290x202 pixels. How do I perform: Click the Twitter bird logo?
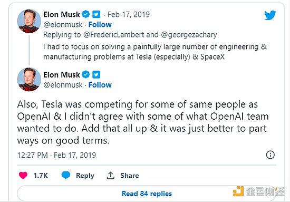coord(270,15)
